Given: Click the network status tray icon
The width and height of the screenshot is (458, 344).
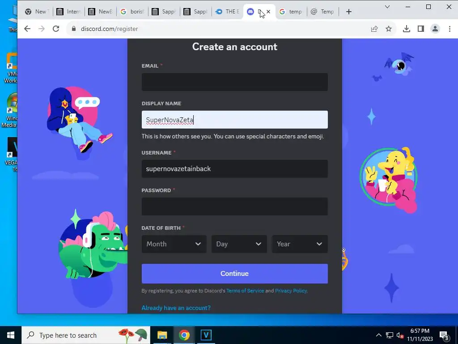Looking at the screenshot, I should [390, 335].
